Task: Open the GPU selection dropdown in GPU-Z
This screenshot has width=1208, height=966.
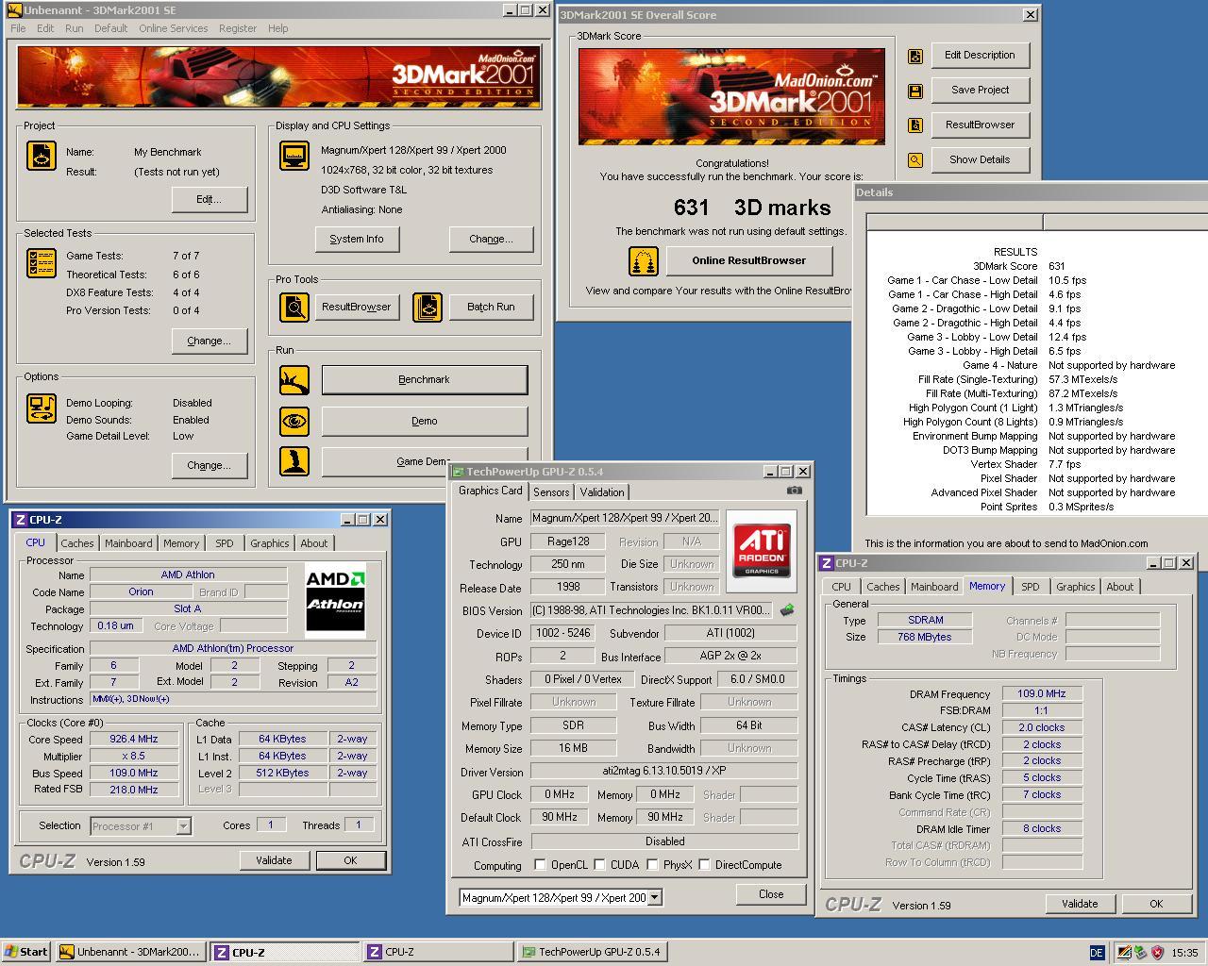Action: (x=655, y=898)
